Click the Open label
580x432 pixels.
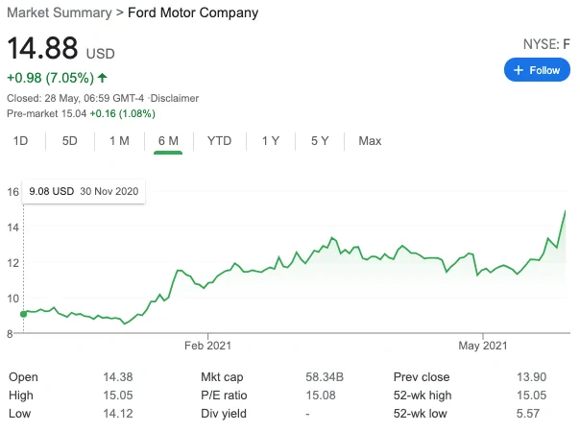pos(23,377)
